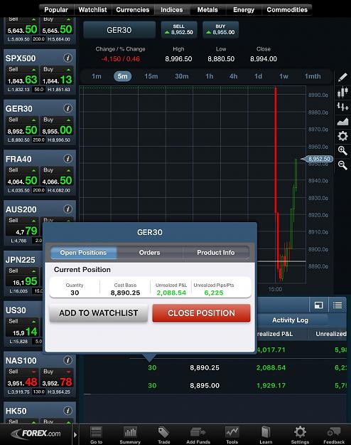Switch to Open Positions tab in popup
The image size is (351, 445).
click(x=83, y=252)
